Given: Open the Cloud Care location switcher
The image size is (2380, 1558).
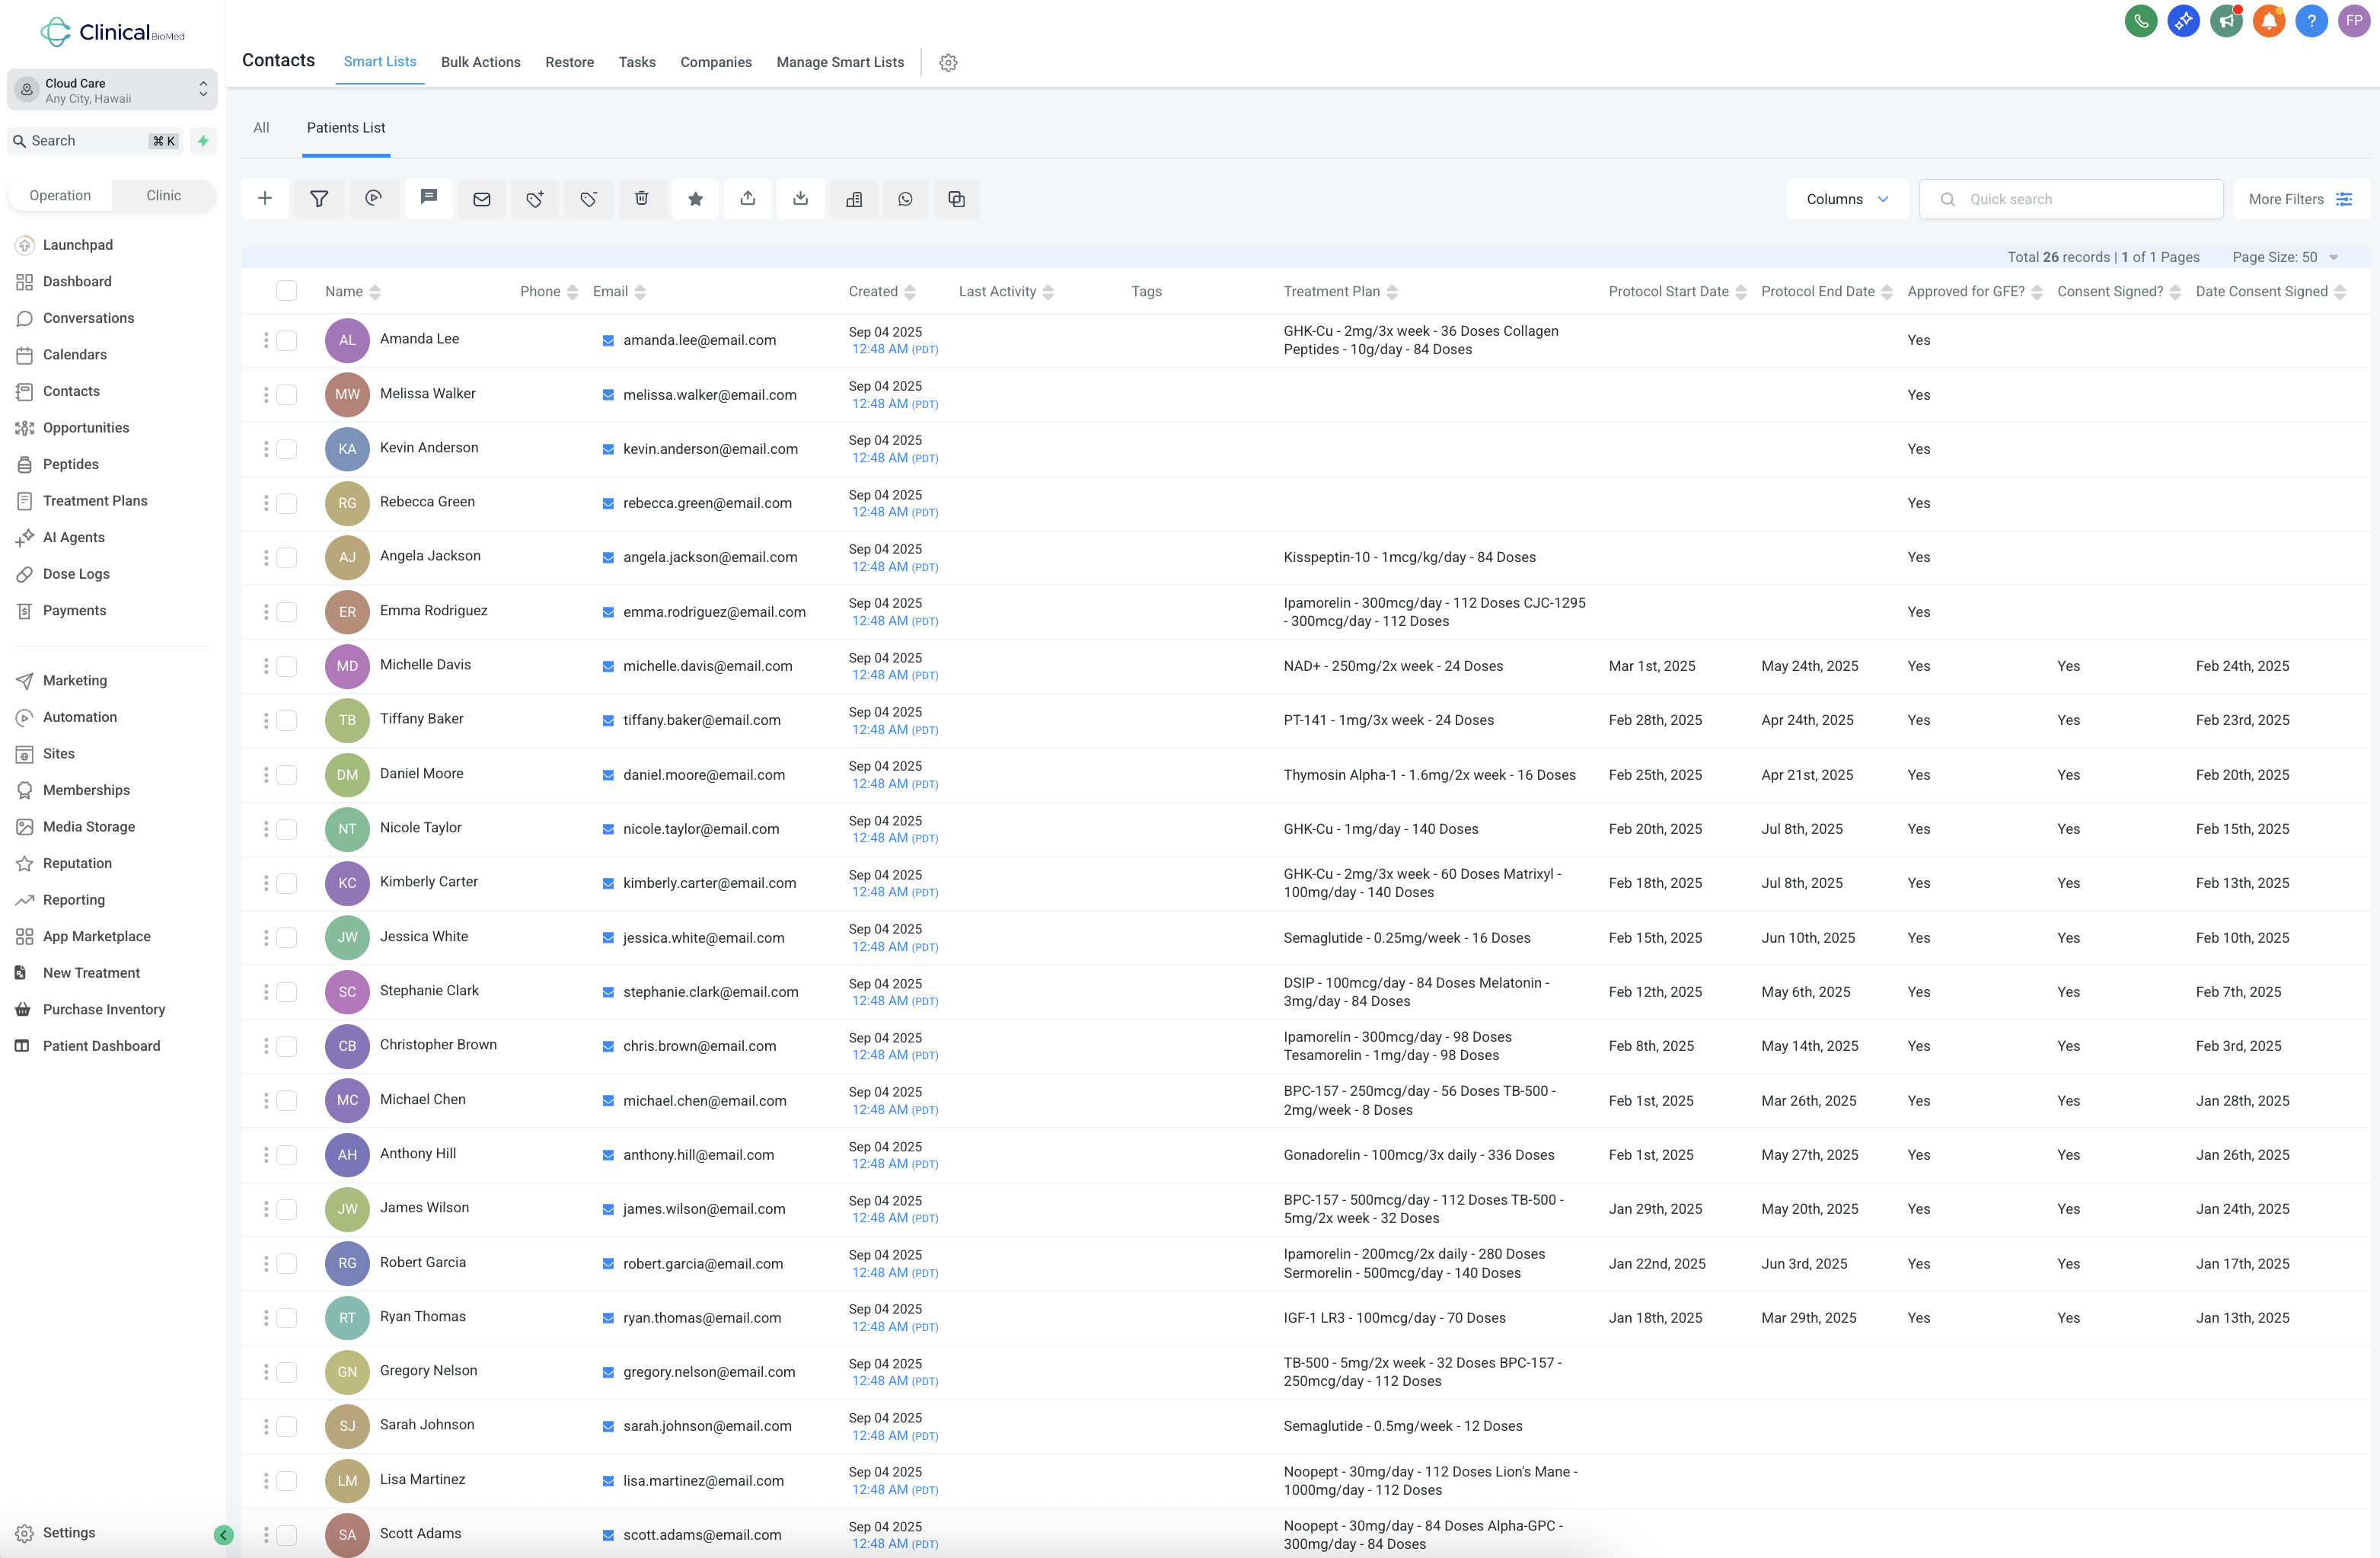Looking at the screenshot, I should click(112, 90).
